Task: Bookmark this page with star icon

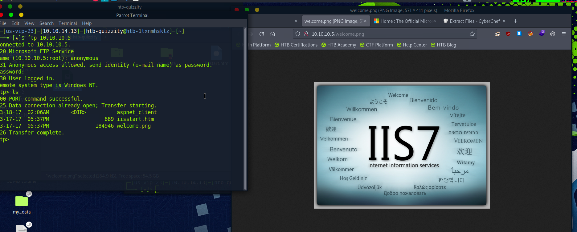Action: point(472,34)
